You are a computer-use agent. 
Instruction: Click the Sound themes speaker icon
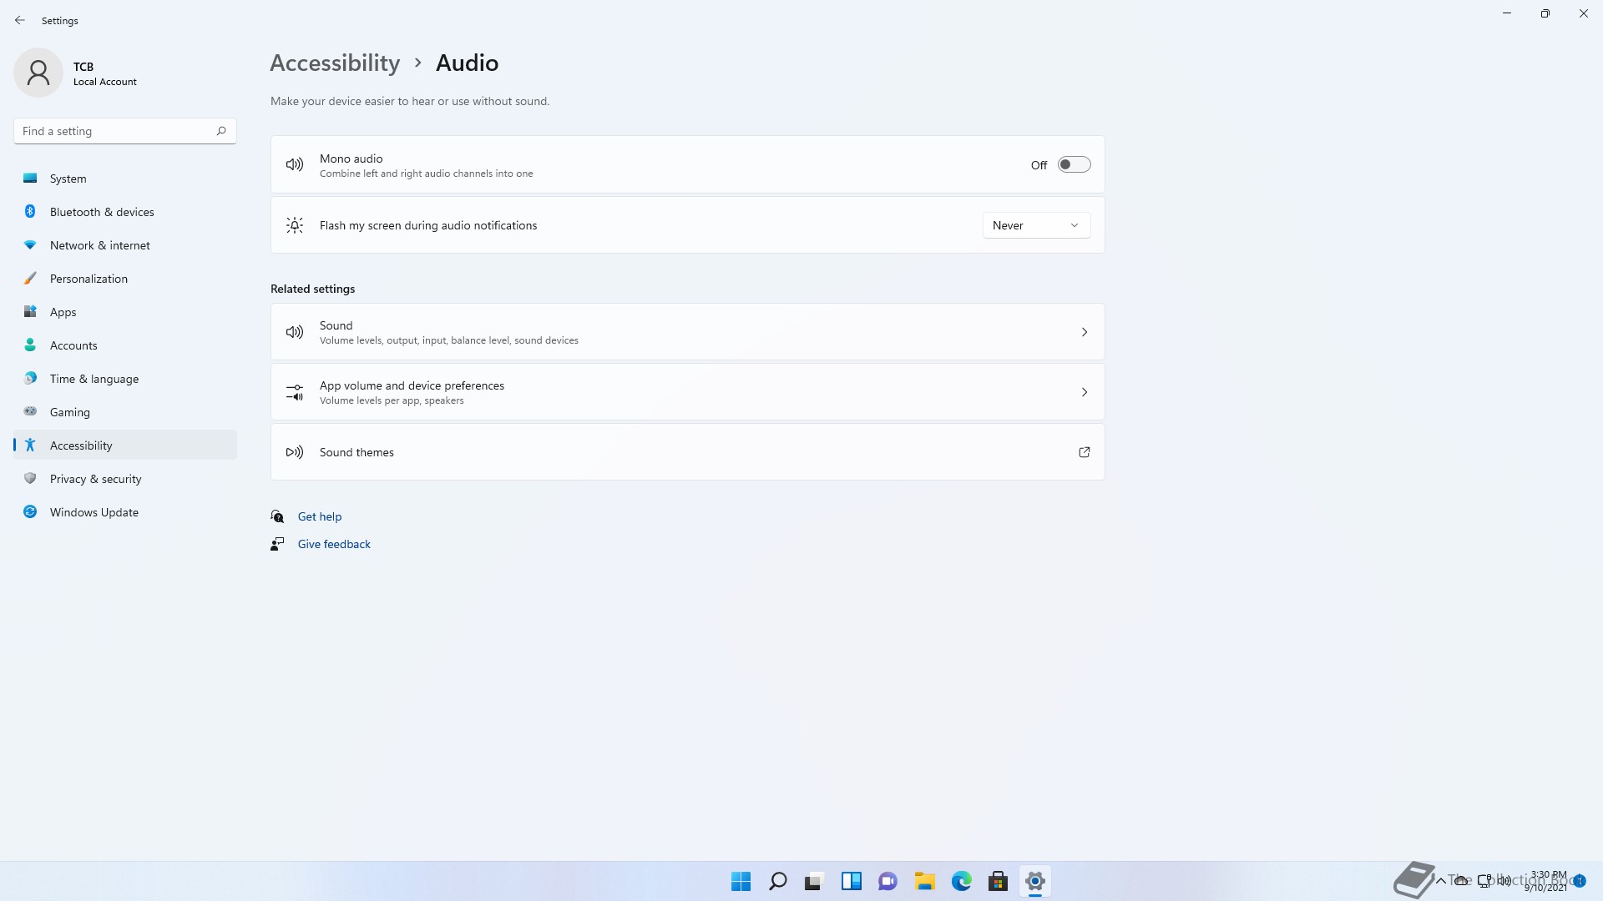[295, 452]
